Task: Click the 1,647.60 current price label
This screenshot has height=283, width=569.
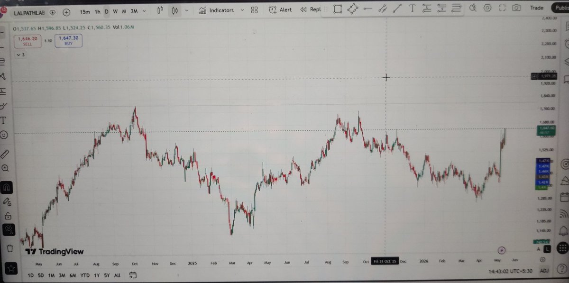Action: 547,129
